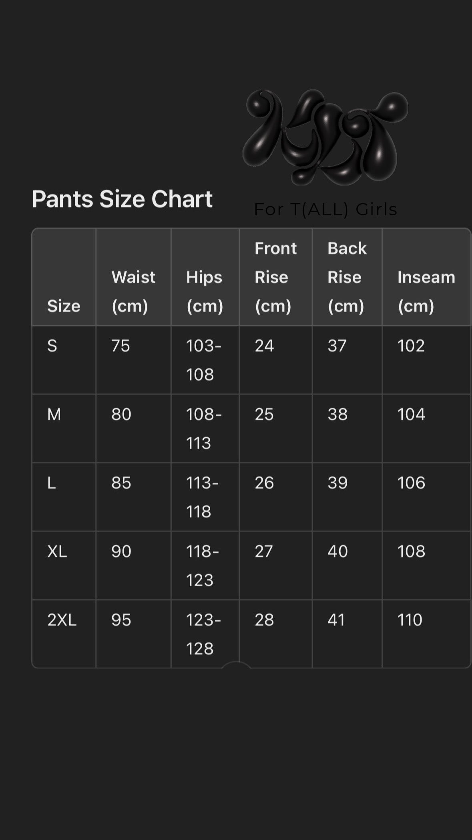Screen dimensions: 472x840
Task: Click the waist value 80 cell
Action: click(x=121, y=414)
